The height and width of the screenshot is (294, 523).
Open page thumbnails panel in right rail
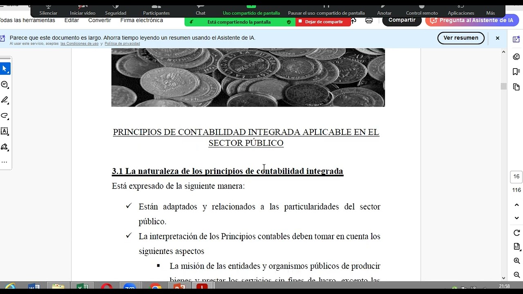coord(516,87)
